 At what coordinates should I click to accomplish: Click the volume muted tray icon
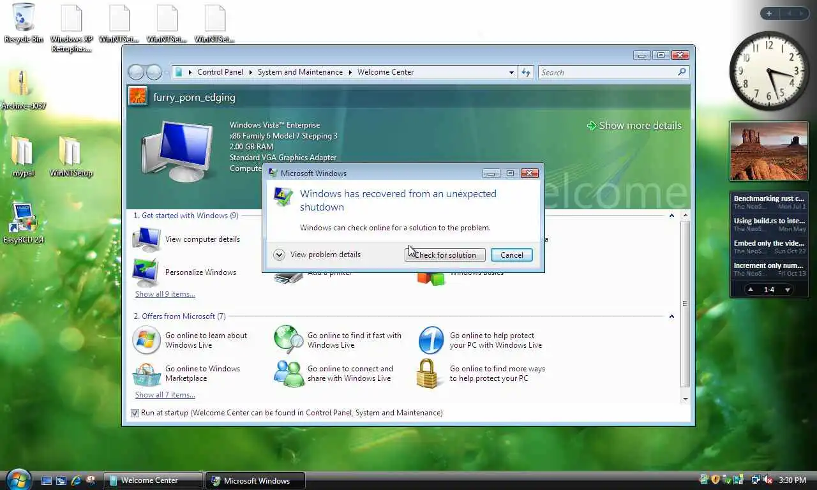coord(768,480)
